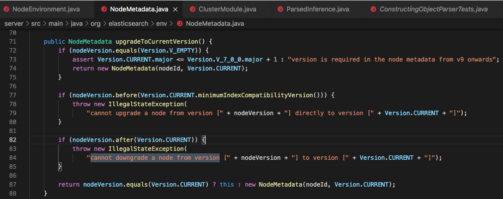This screenshot has height=199, width=503.
Task: Click the selected 'cannot downgrade a node' text
Action: point(155,158)
